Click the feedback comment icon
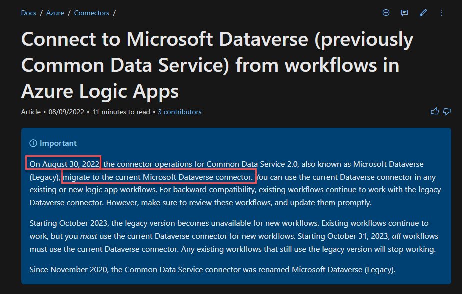462x294 pixels. pyautogui.click(x=404, y=13)
